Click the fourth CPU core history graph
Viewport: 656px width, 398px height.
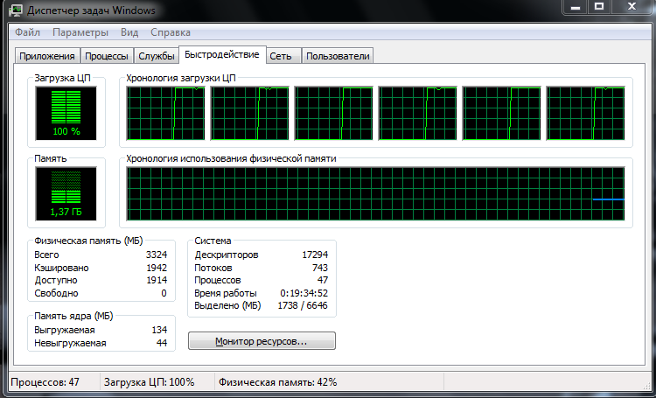click(417, 114)
